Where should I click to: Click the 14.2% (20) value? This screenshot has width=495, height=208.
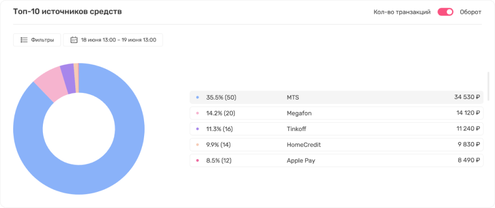(x=221, y=113)
